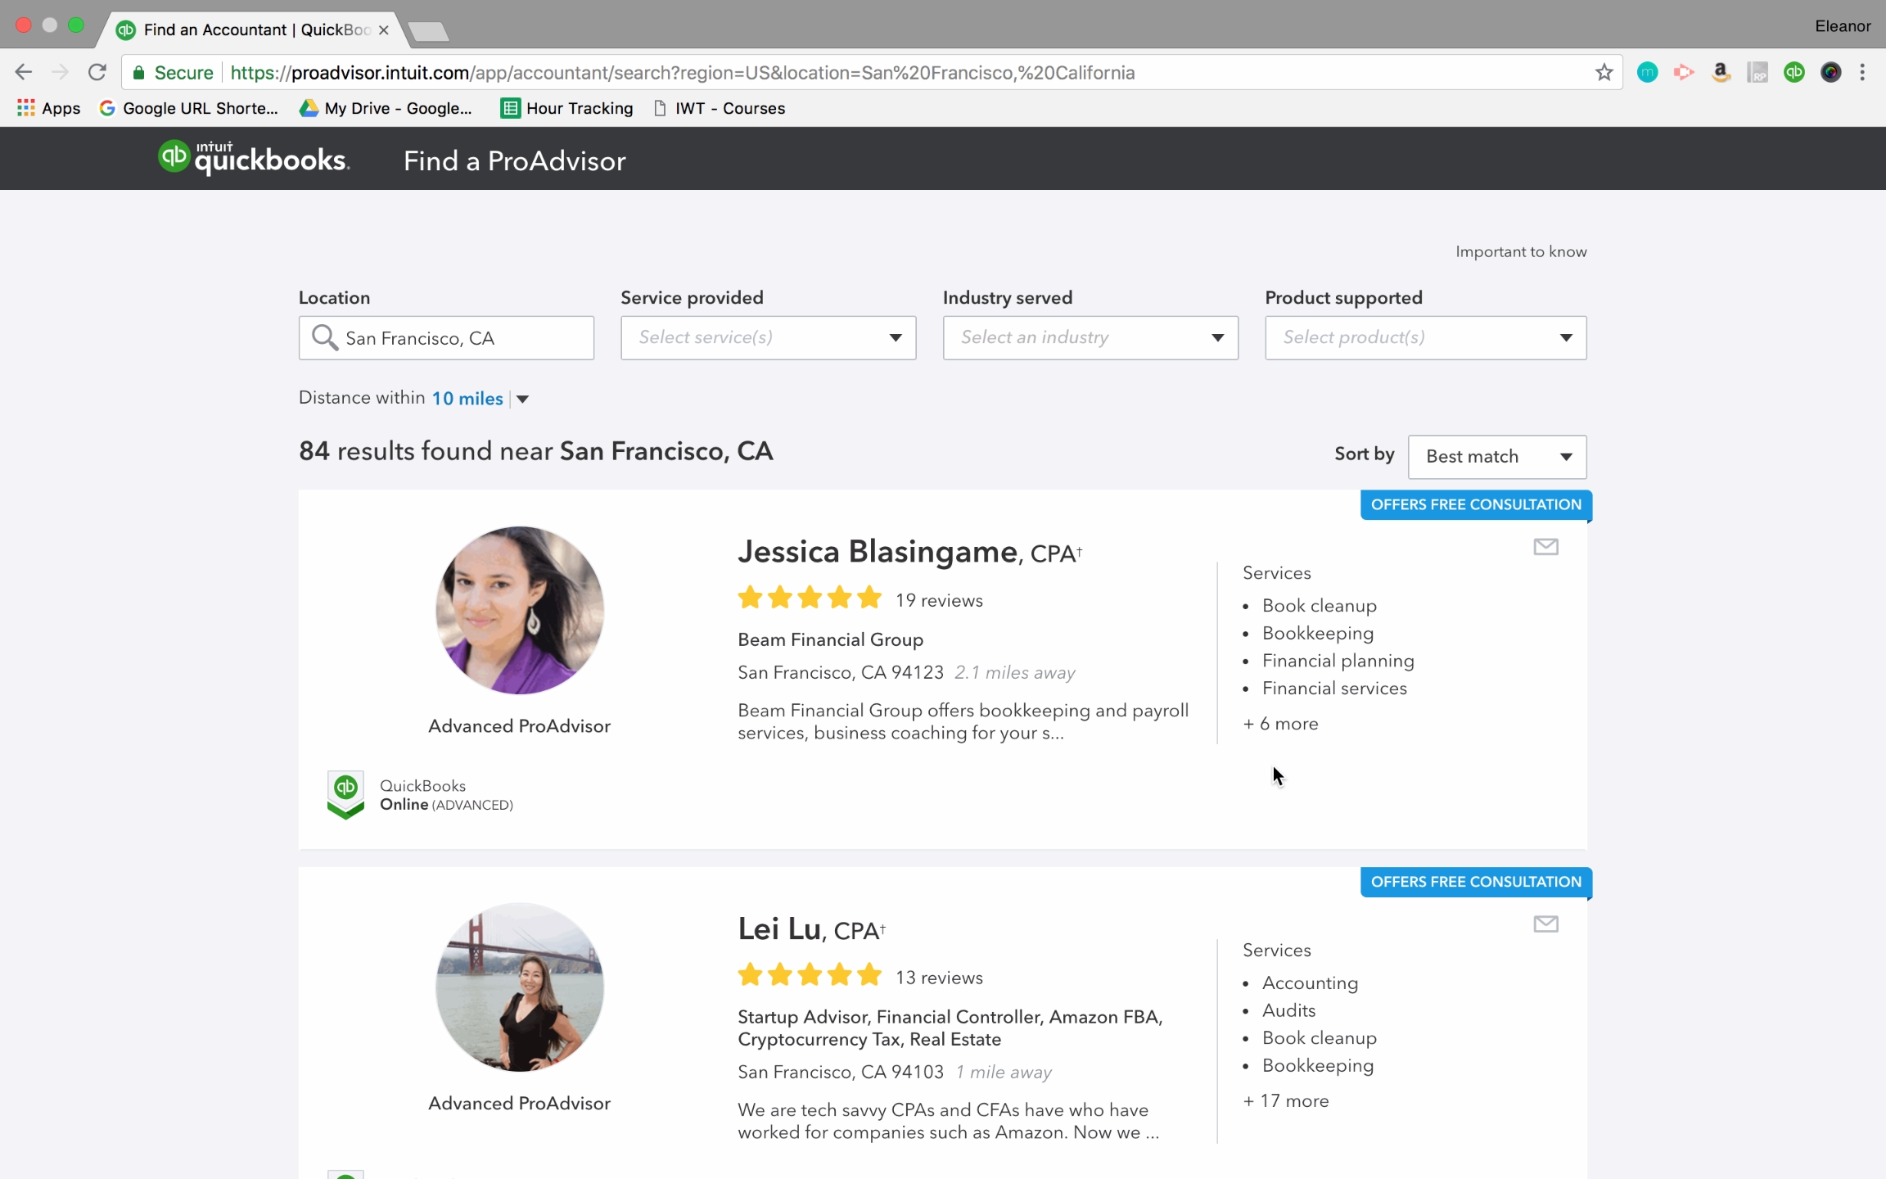This screenshot has width=1886, height=1179.
Task: Click the Secure padlock in address bar
Action: coord(139,73)
